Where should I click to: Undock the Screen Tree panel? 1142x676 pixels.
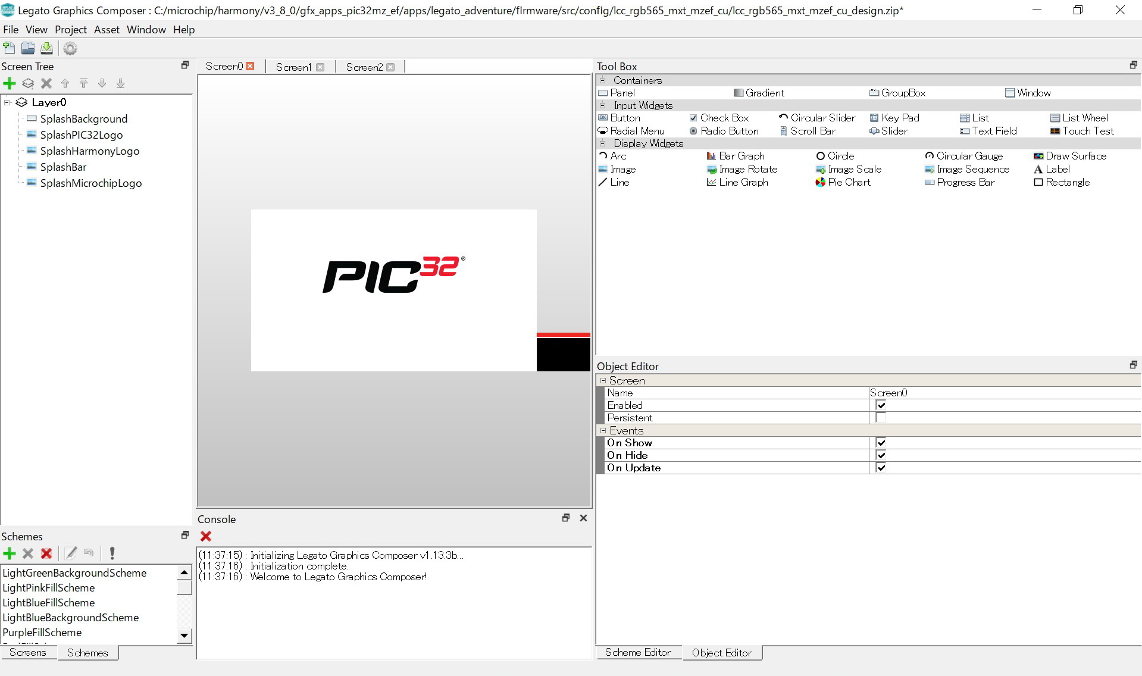click(184, 65)
